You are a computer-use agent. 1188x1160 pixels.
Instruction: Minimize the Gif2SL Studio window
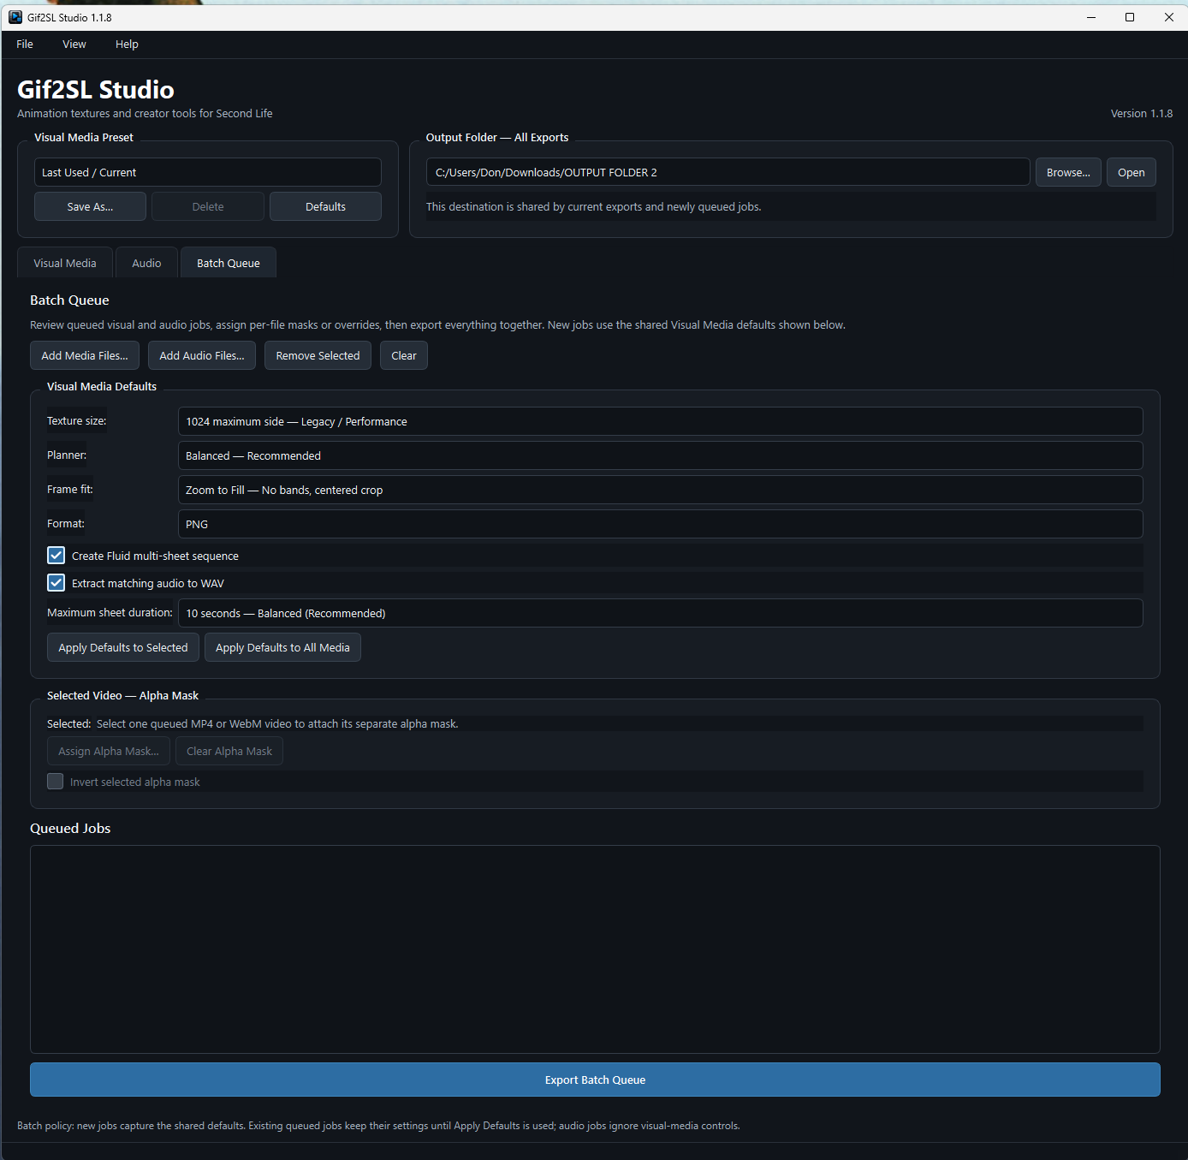point(1091,17)
